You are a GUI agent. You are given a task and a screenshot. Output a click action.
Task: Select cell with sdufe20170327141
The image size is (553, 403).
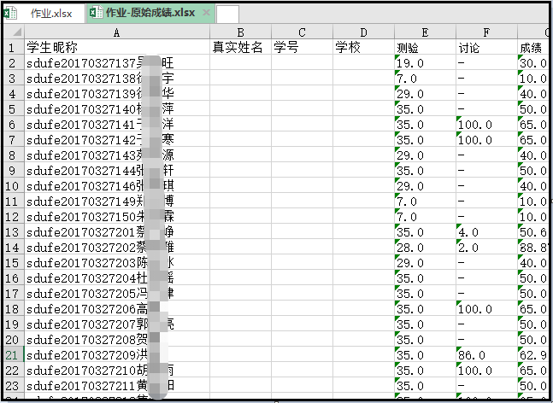pos(117,125)
